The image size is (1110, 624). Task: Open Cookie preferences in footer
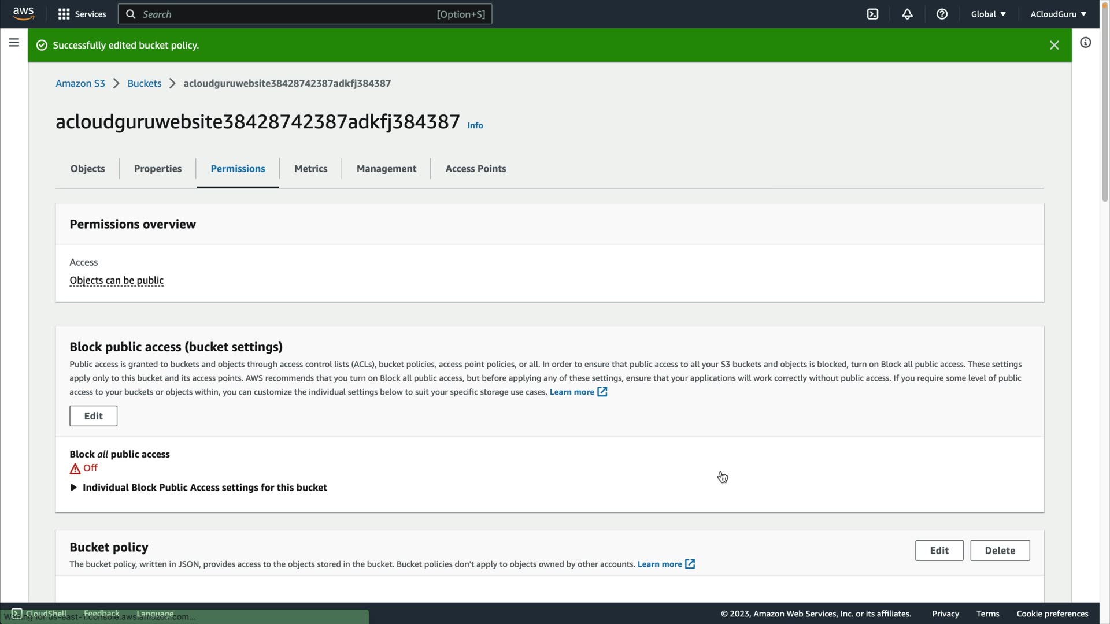pyautogui.click(x=1052, y=614)
